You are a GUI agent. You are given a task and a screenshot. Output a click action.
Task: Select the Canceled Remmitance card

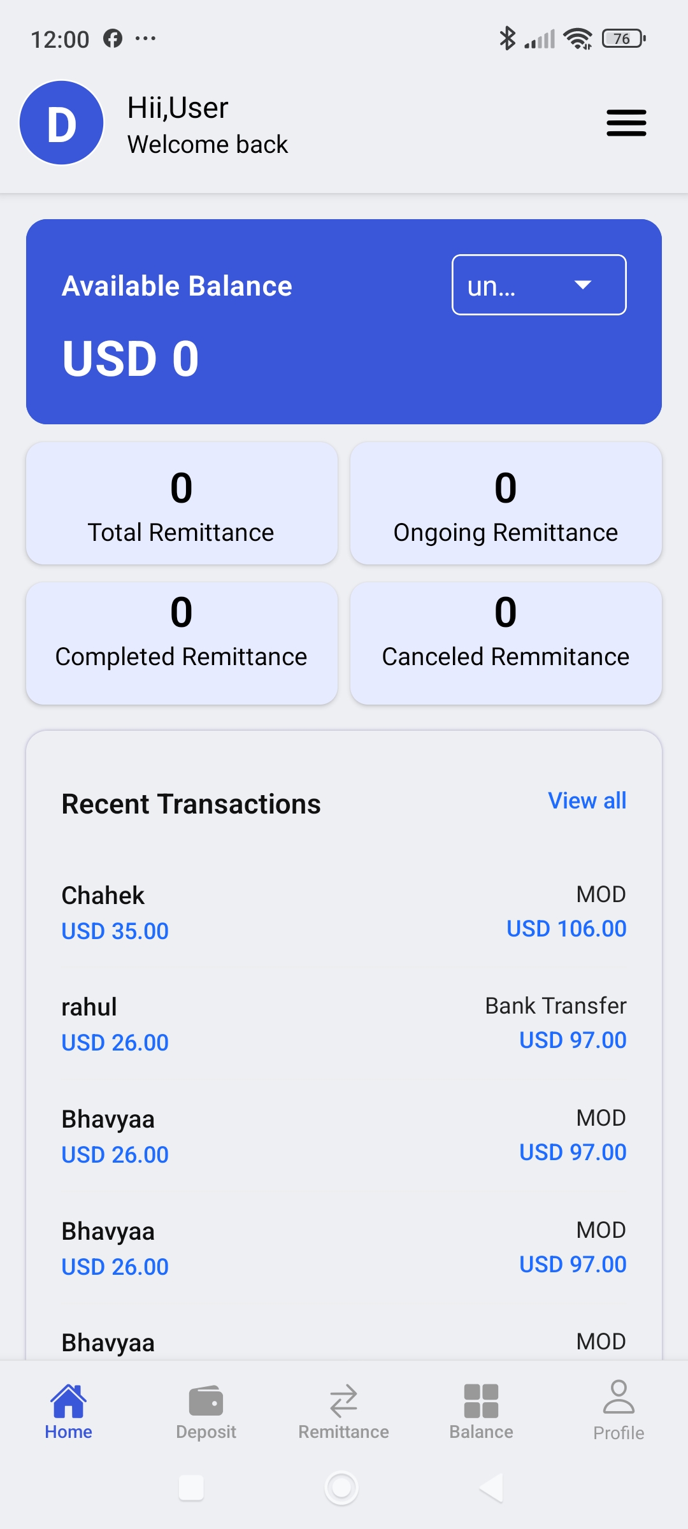coord(506,643)
